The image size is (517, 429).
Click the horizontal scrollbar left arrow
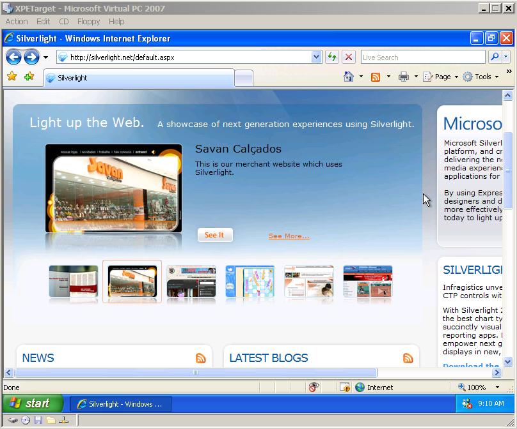pyautogui.click(x=8, y=372)
